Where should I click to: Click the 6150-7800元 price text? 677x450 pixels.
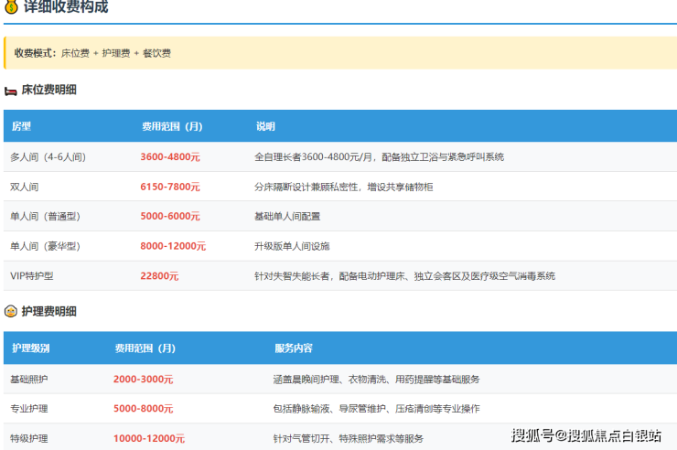pos(170,187)
